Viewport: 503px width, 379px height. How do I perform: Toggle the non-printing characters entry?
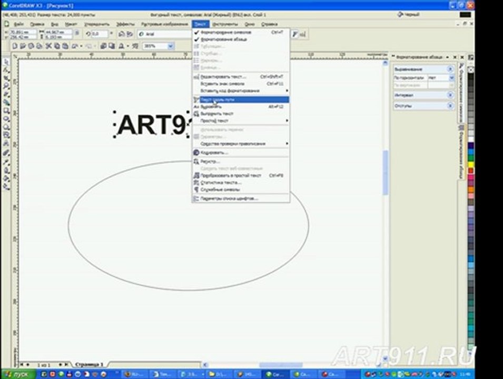click(x=241, y=189)
